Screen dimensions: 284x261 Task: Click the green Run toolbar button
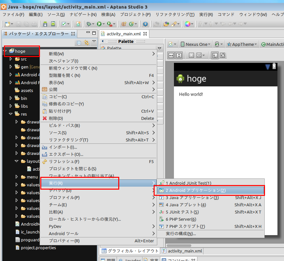click(x=99, y=24)
